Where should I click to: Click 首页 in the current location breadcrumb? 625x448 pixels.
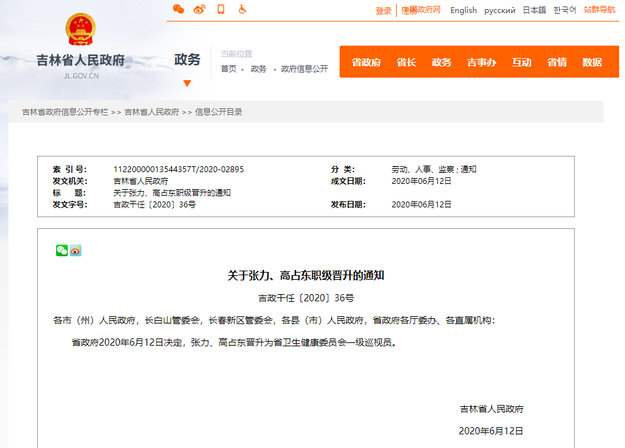[x=228, y=69]
